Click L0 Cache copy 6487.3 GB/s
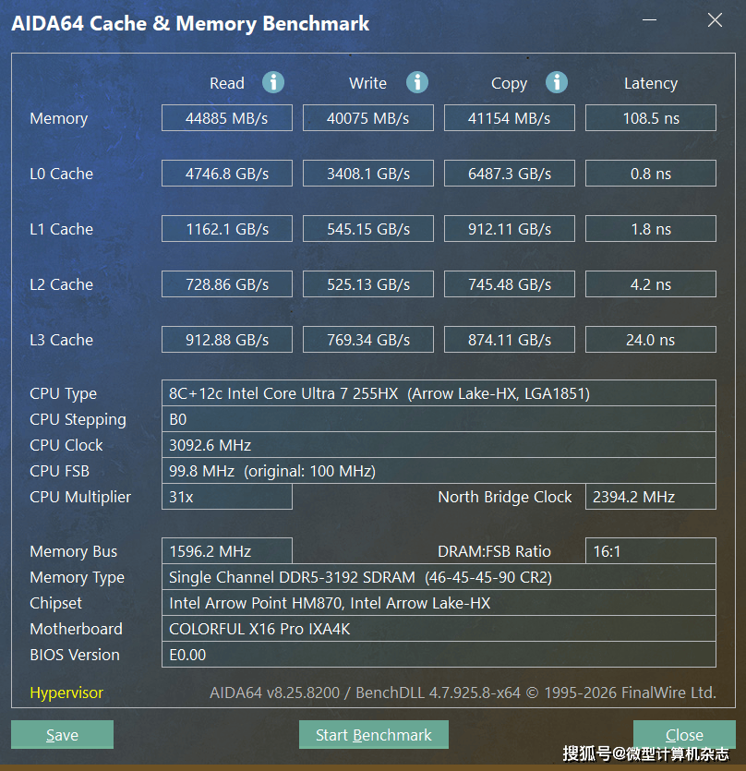Viewport: 746px width, 771px height. point(509,174)
